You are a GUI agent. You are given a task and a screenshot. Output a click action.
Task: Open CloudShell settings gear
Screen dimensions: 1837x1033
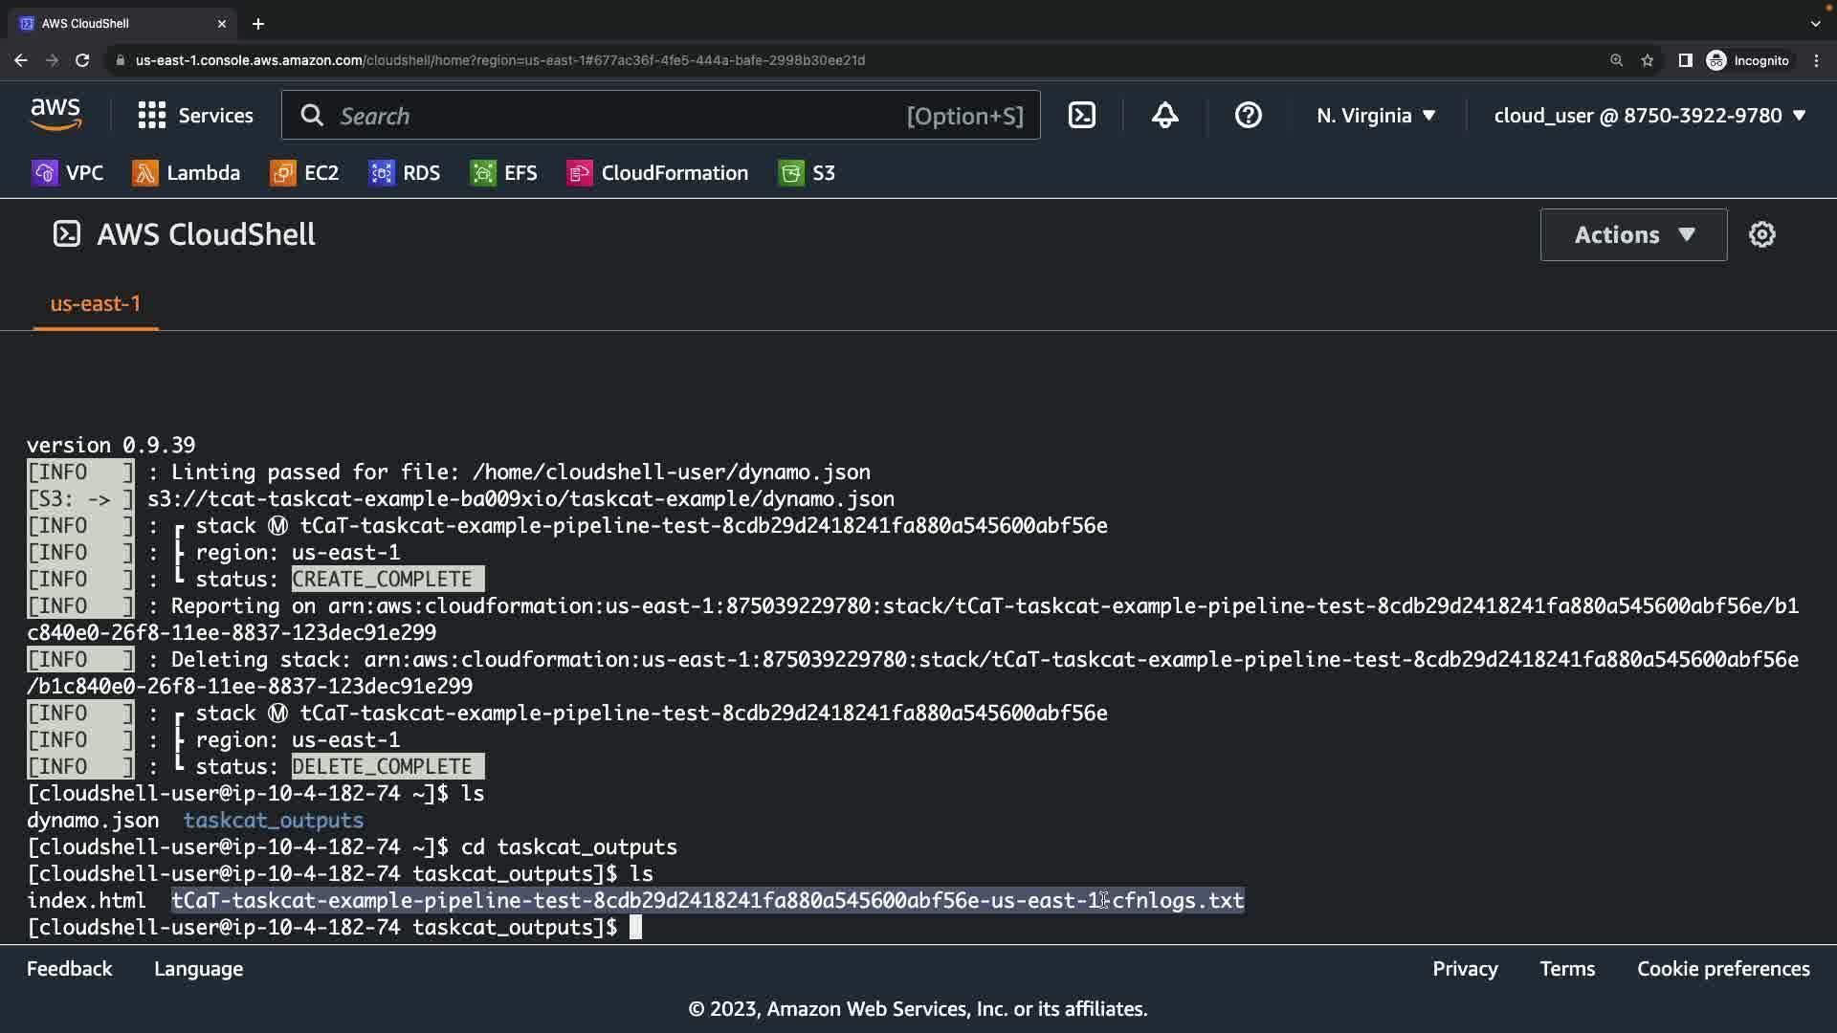[1761, 234]
